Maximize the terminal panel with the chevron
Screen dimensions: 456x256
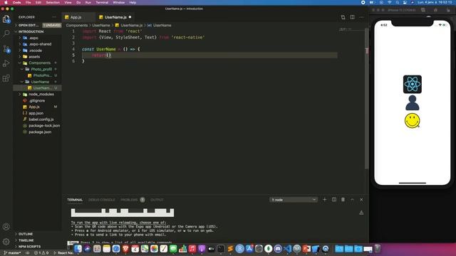pos(352,200)
